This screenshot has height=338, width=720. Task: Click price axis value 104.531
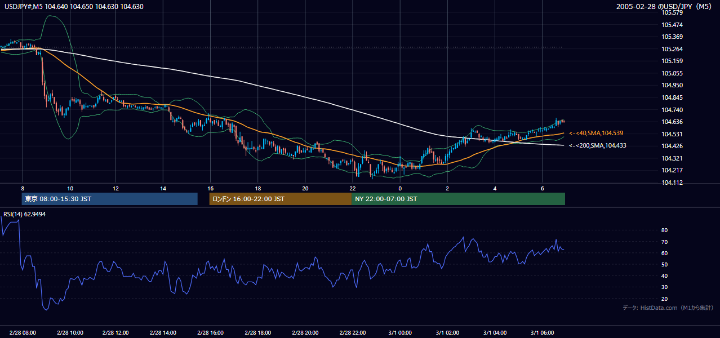(673, 134)
